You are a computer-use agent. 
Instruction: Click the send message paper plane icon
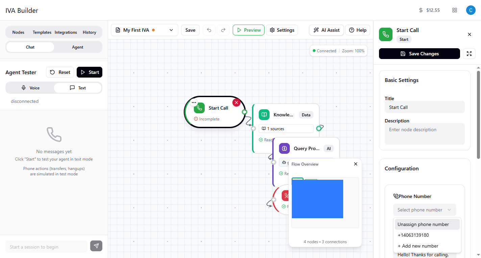96,246
